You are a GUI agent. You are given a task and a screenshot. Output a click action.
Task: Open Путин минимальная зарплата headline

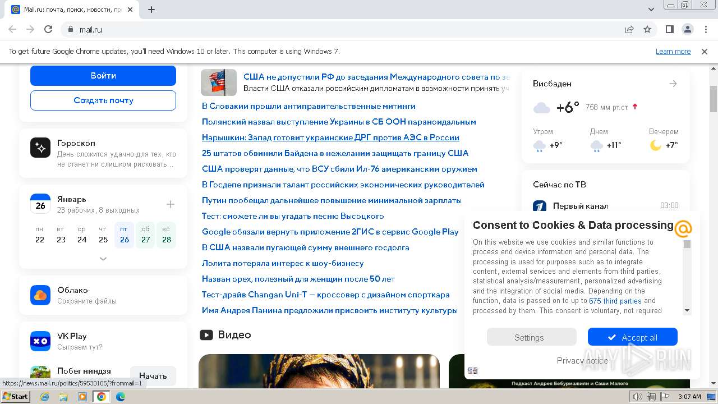(332, 200)
